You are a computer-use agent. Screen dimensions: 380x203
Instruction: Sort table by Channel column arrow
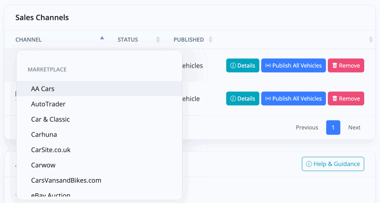point(102,38)
